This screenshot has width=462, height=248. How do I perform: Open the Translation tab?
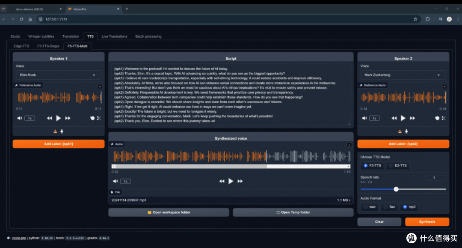coord(71,36)
